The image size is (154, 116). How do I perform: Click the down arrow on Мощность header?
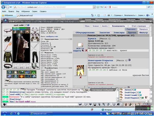click(71, 53)
